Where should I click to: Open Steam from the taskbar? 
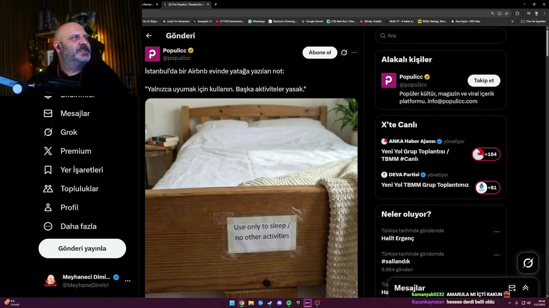(x=270, y=303)
